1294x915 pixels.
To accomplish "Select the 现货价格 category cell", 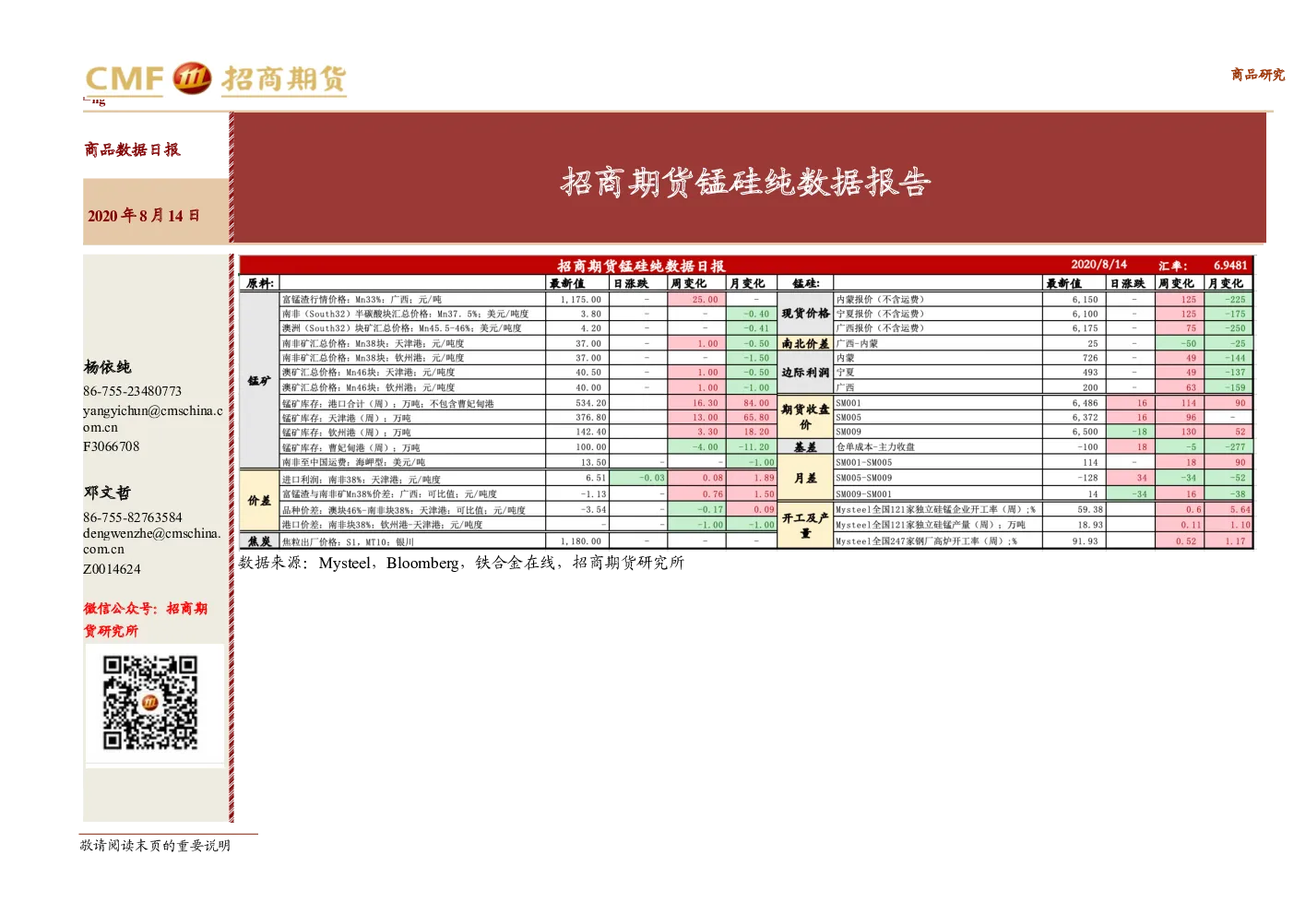I will click(x=805, y=314).
